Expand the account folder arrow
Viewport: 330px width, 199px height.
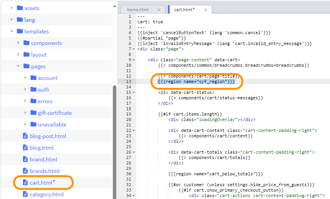(25, 78)
